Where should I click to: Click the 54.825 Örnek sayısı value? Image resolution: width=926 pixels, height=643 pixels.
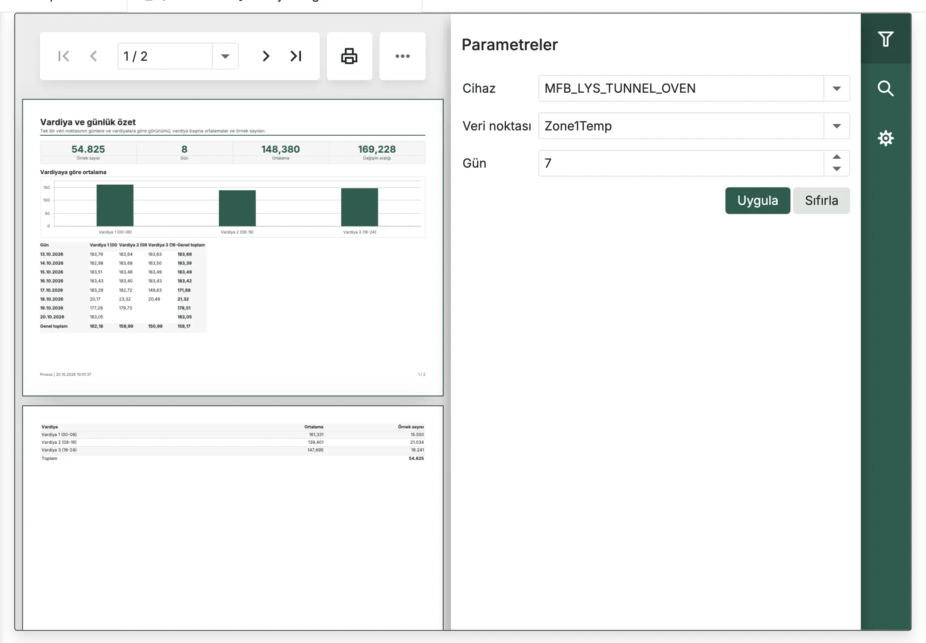point(88,149)
